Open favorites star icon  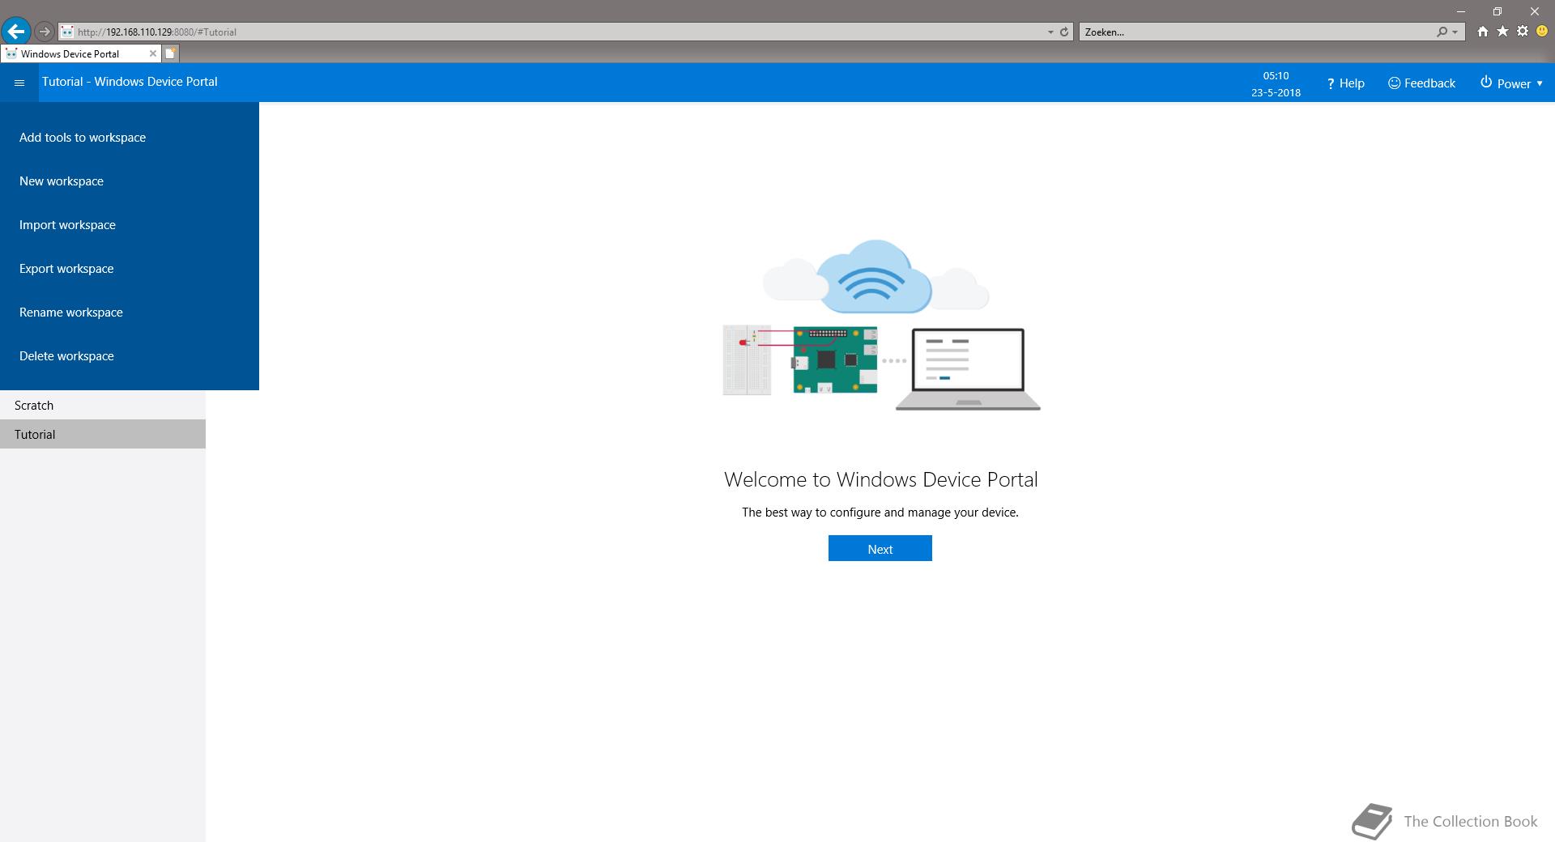point(1502,32)
